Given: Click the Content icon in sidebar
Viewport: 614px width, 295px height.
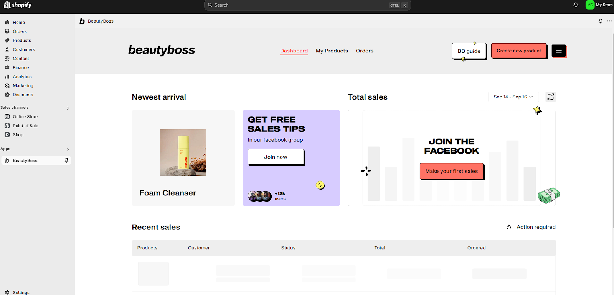Looking at the screenshot, I should (7, 59).
